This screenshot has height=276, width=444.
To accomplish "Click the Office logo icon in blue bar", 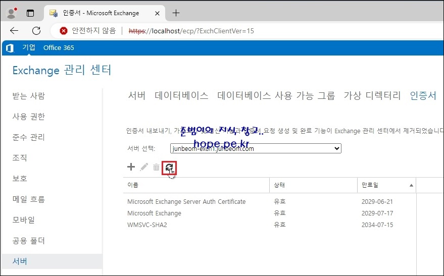I will (10, 48).
